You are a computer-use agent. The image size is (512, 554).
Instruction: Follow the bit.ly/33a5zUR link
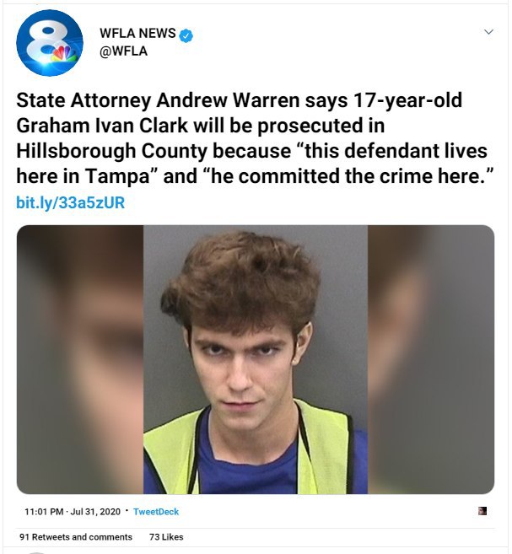tap(71, 203)
